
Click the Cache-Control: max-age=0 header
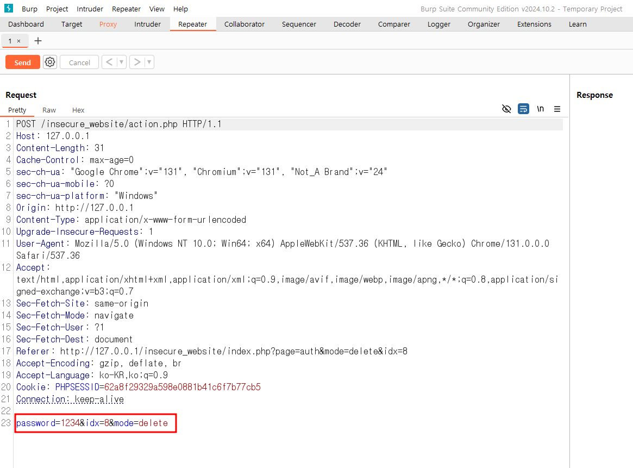coord(74,160)
